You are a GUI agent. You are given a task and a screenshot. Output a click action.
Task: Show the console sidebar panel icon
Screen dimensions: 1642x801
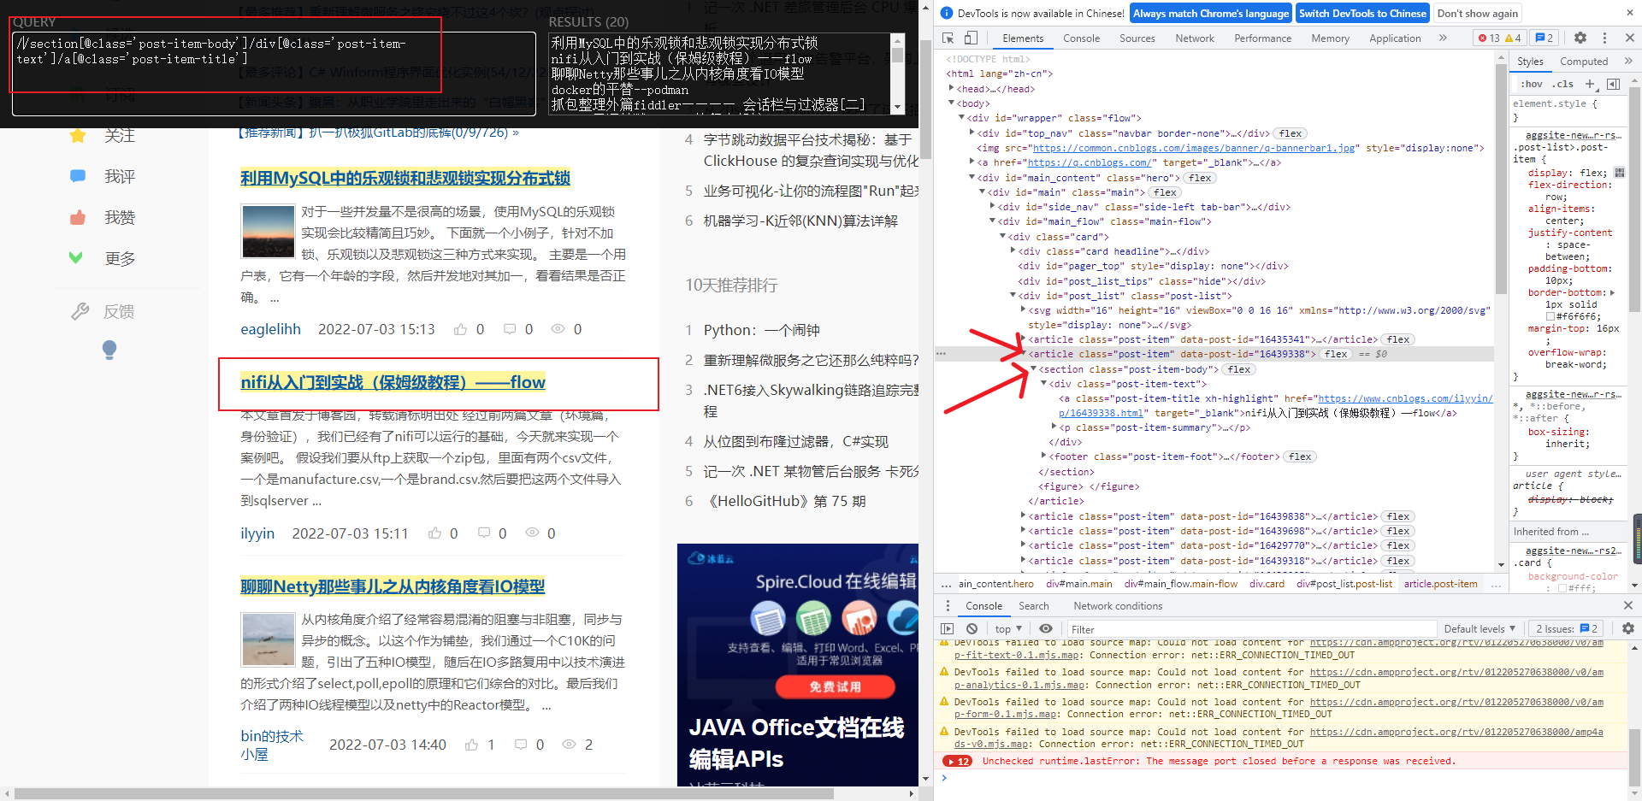pyautogui.click(x=948, y=628)
